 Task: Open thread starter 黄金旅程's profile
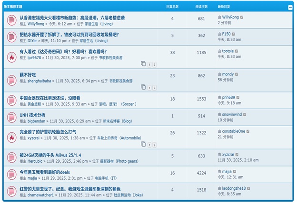tap(34, 104)
